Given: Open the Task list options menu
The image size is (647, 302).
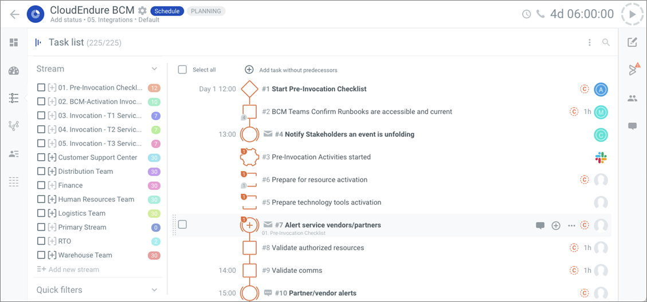Looking at the screenshot, I should 590,42.
